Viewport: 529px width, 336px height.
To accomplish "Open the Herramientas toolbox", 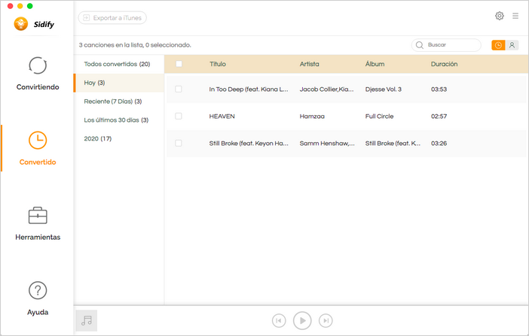I will point(38,223).
